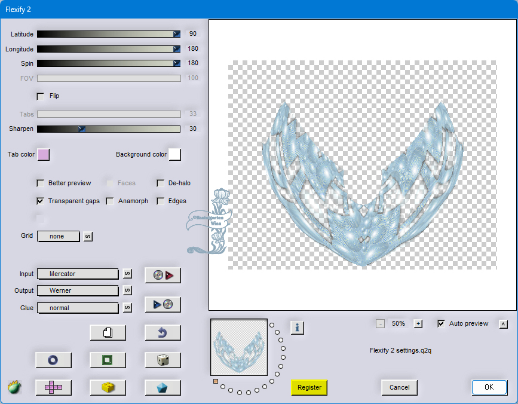Toggle the De-halo checkbox
Screen dimensions: 518x404
point(161,183)
